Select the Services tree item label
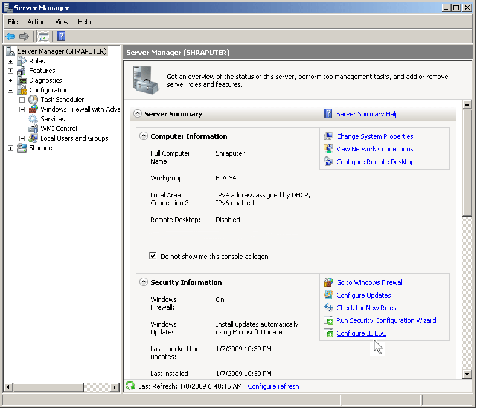The image size is (483, 408). [53, 119]
